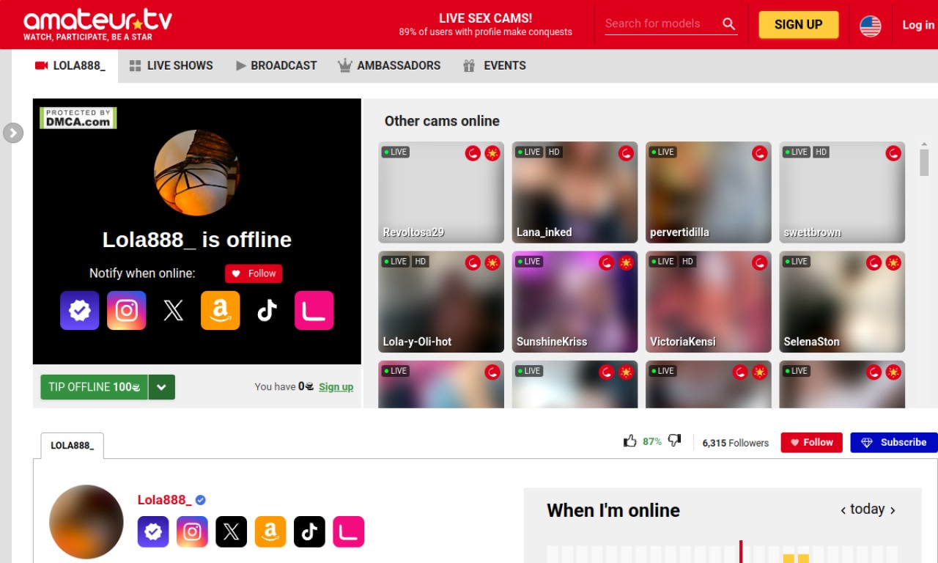938x563 pixels.
Task: Click the today label in schedule
Action: pyautogui.click(x=867, y=509)
